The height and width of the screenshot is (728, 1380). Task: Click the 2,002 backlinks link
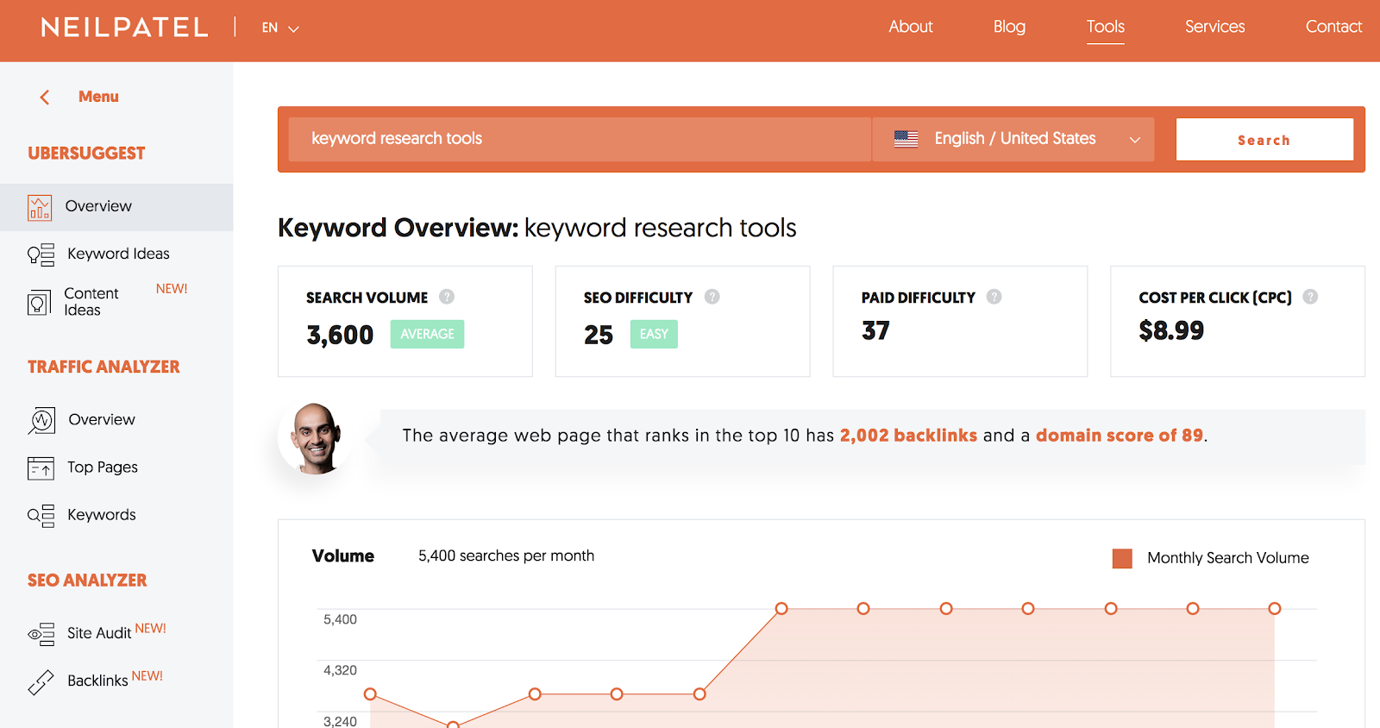click(908, 436)
